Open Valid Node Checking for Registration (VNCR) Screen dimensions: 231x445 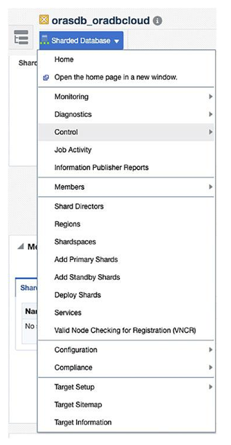126,331
